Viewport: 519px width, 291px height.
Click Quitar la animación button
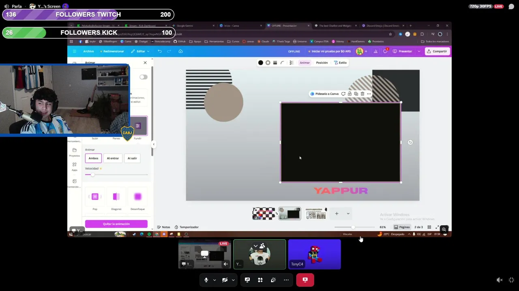[116, 224]
